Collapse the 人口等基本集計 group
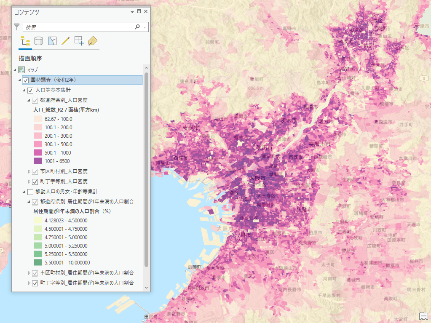Screen dimensions: 431x323 pos(24,90)
